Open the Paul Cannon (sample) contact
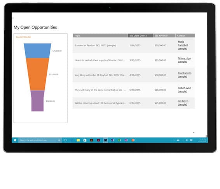220x189 pixels. click(x=185, y=75)
